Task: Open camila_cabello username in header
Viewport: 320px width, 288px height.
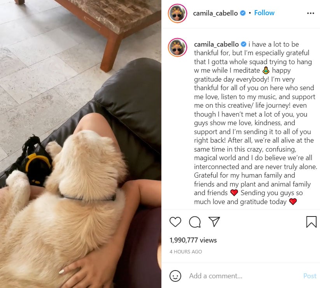Action: pyautogui.click(x=215, y=13)
